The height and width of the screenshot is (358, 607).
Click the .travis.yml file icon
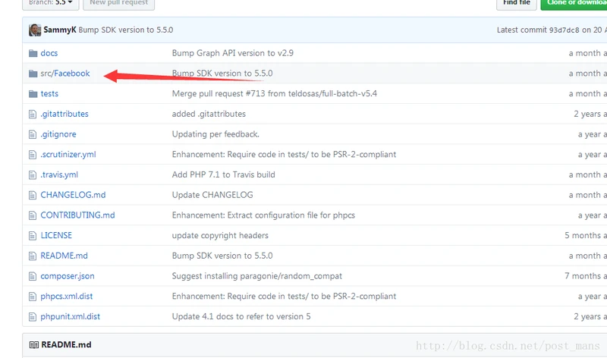(33, 175)
